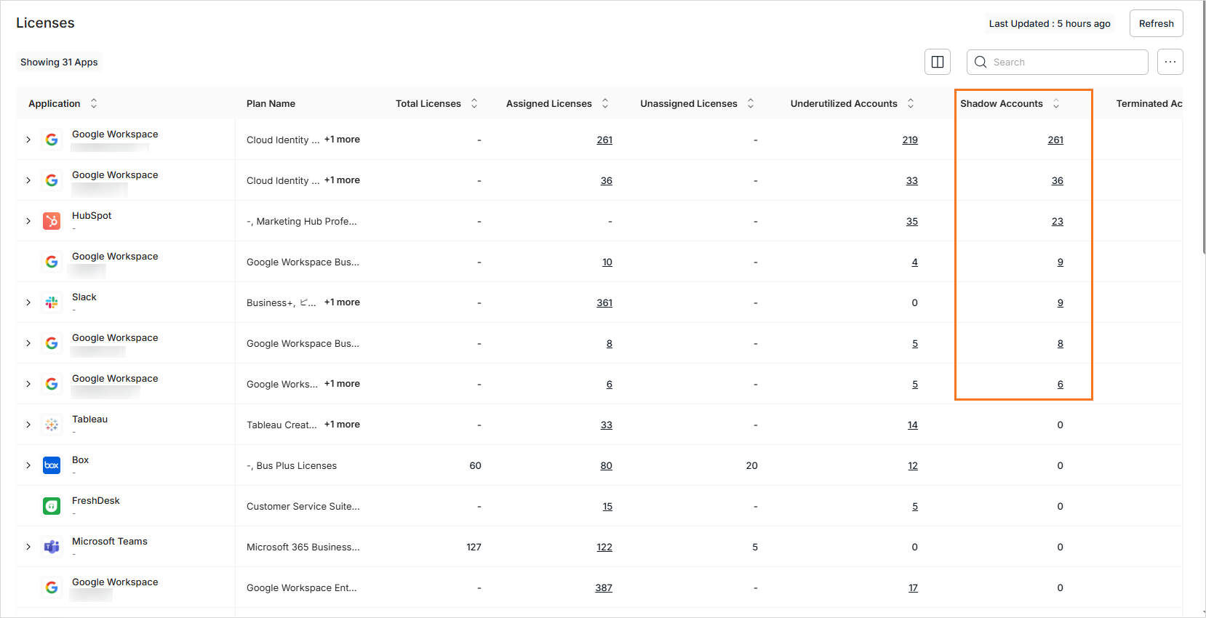Click the magnifier icon in search box
This screenshot has height=618, width=1206.
(x=981, y=62)
